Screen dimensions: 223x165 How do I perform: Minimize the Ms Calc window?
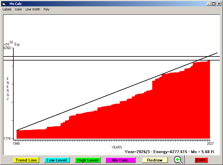pyautogui.click(x=209, y=4)
